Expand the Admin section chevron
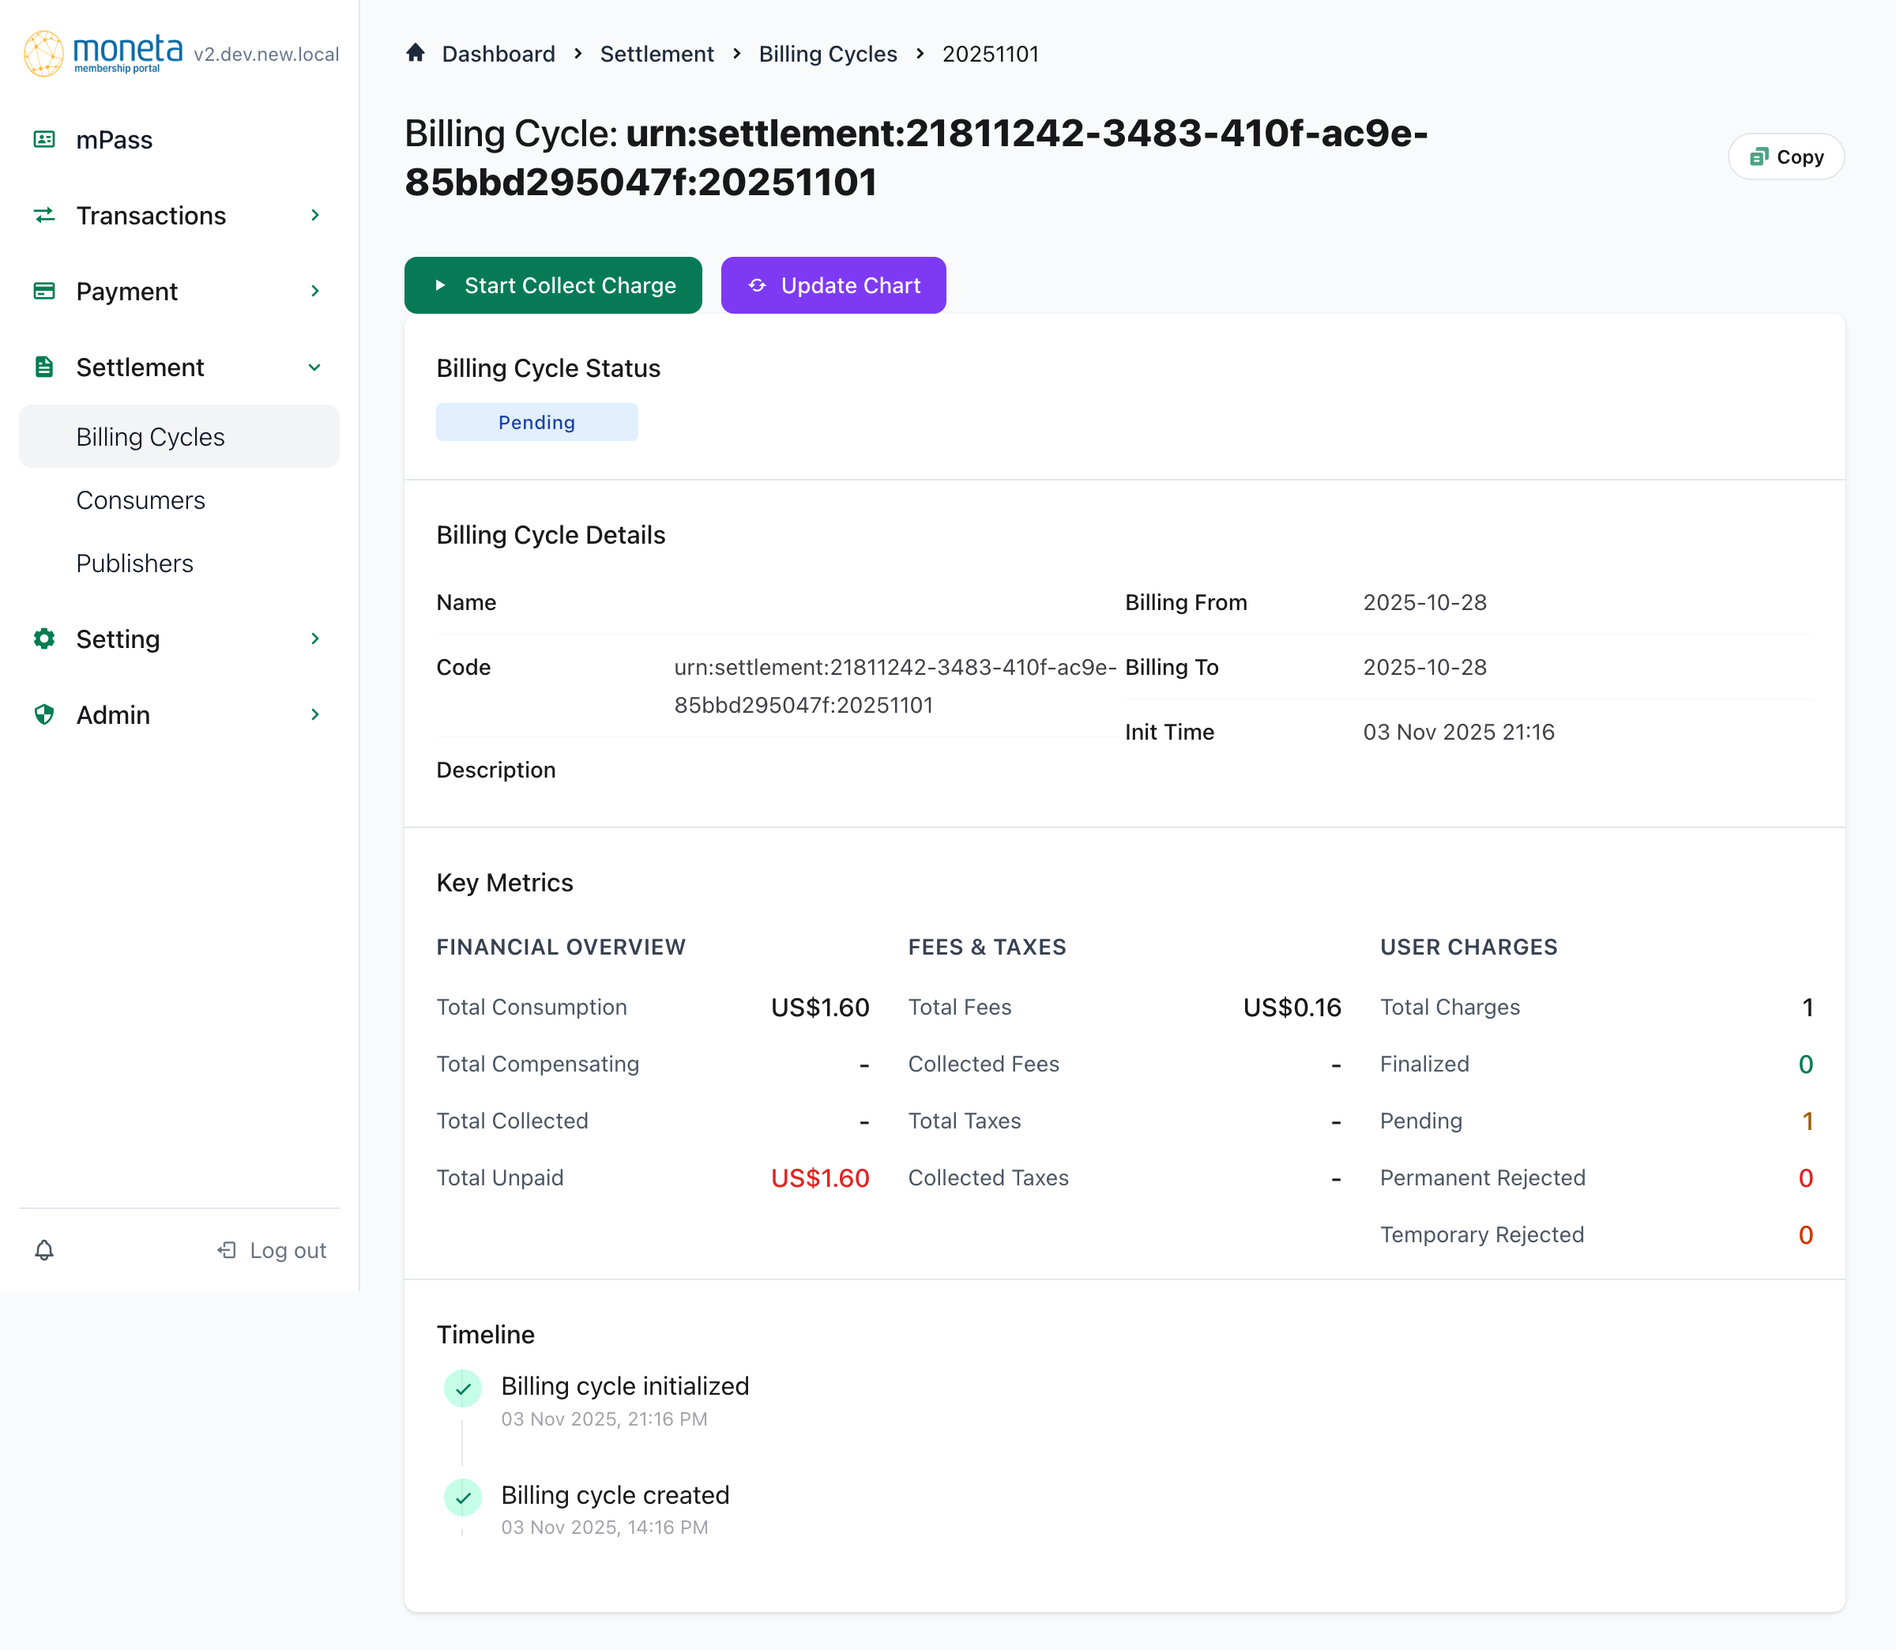1896x1650 pixels. coord(314,714)
